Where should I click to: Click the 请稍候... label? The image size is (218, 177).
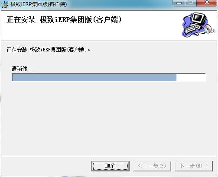point(23,69)
